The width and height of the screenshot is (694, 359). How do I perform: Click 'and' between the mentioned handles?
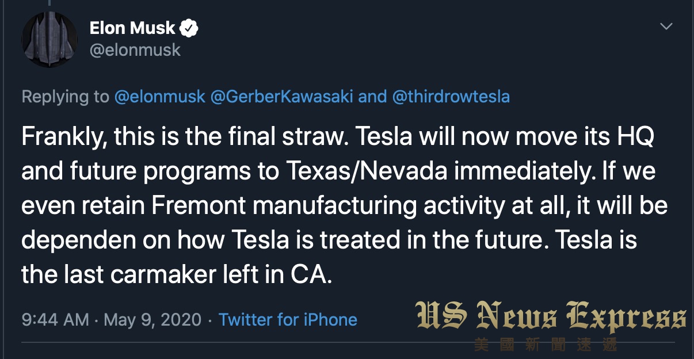[x=372, y=96]
